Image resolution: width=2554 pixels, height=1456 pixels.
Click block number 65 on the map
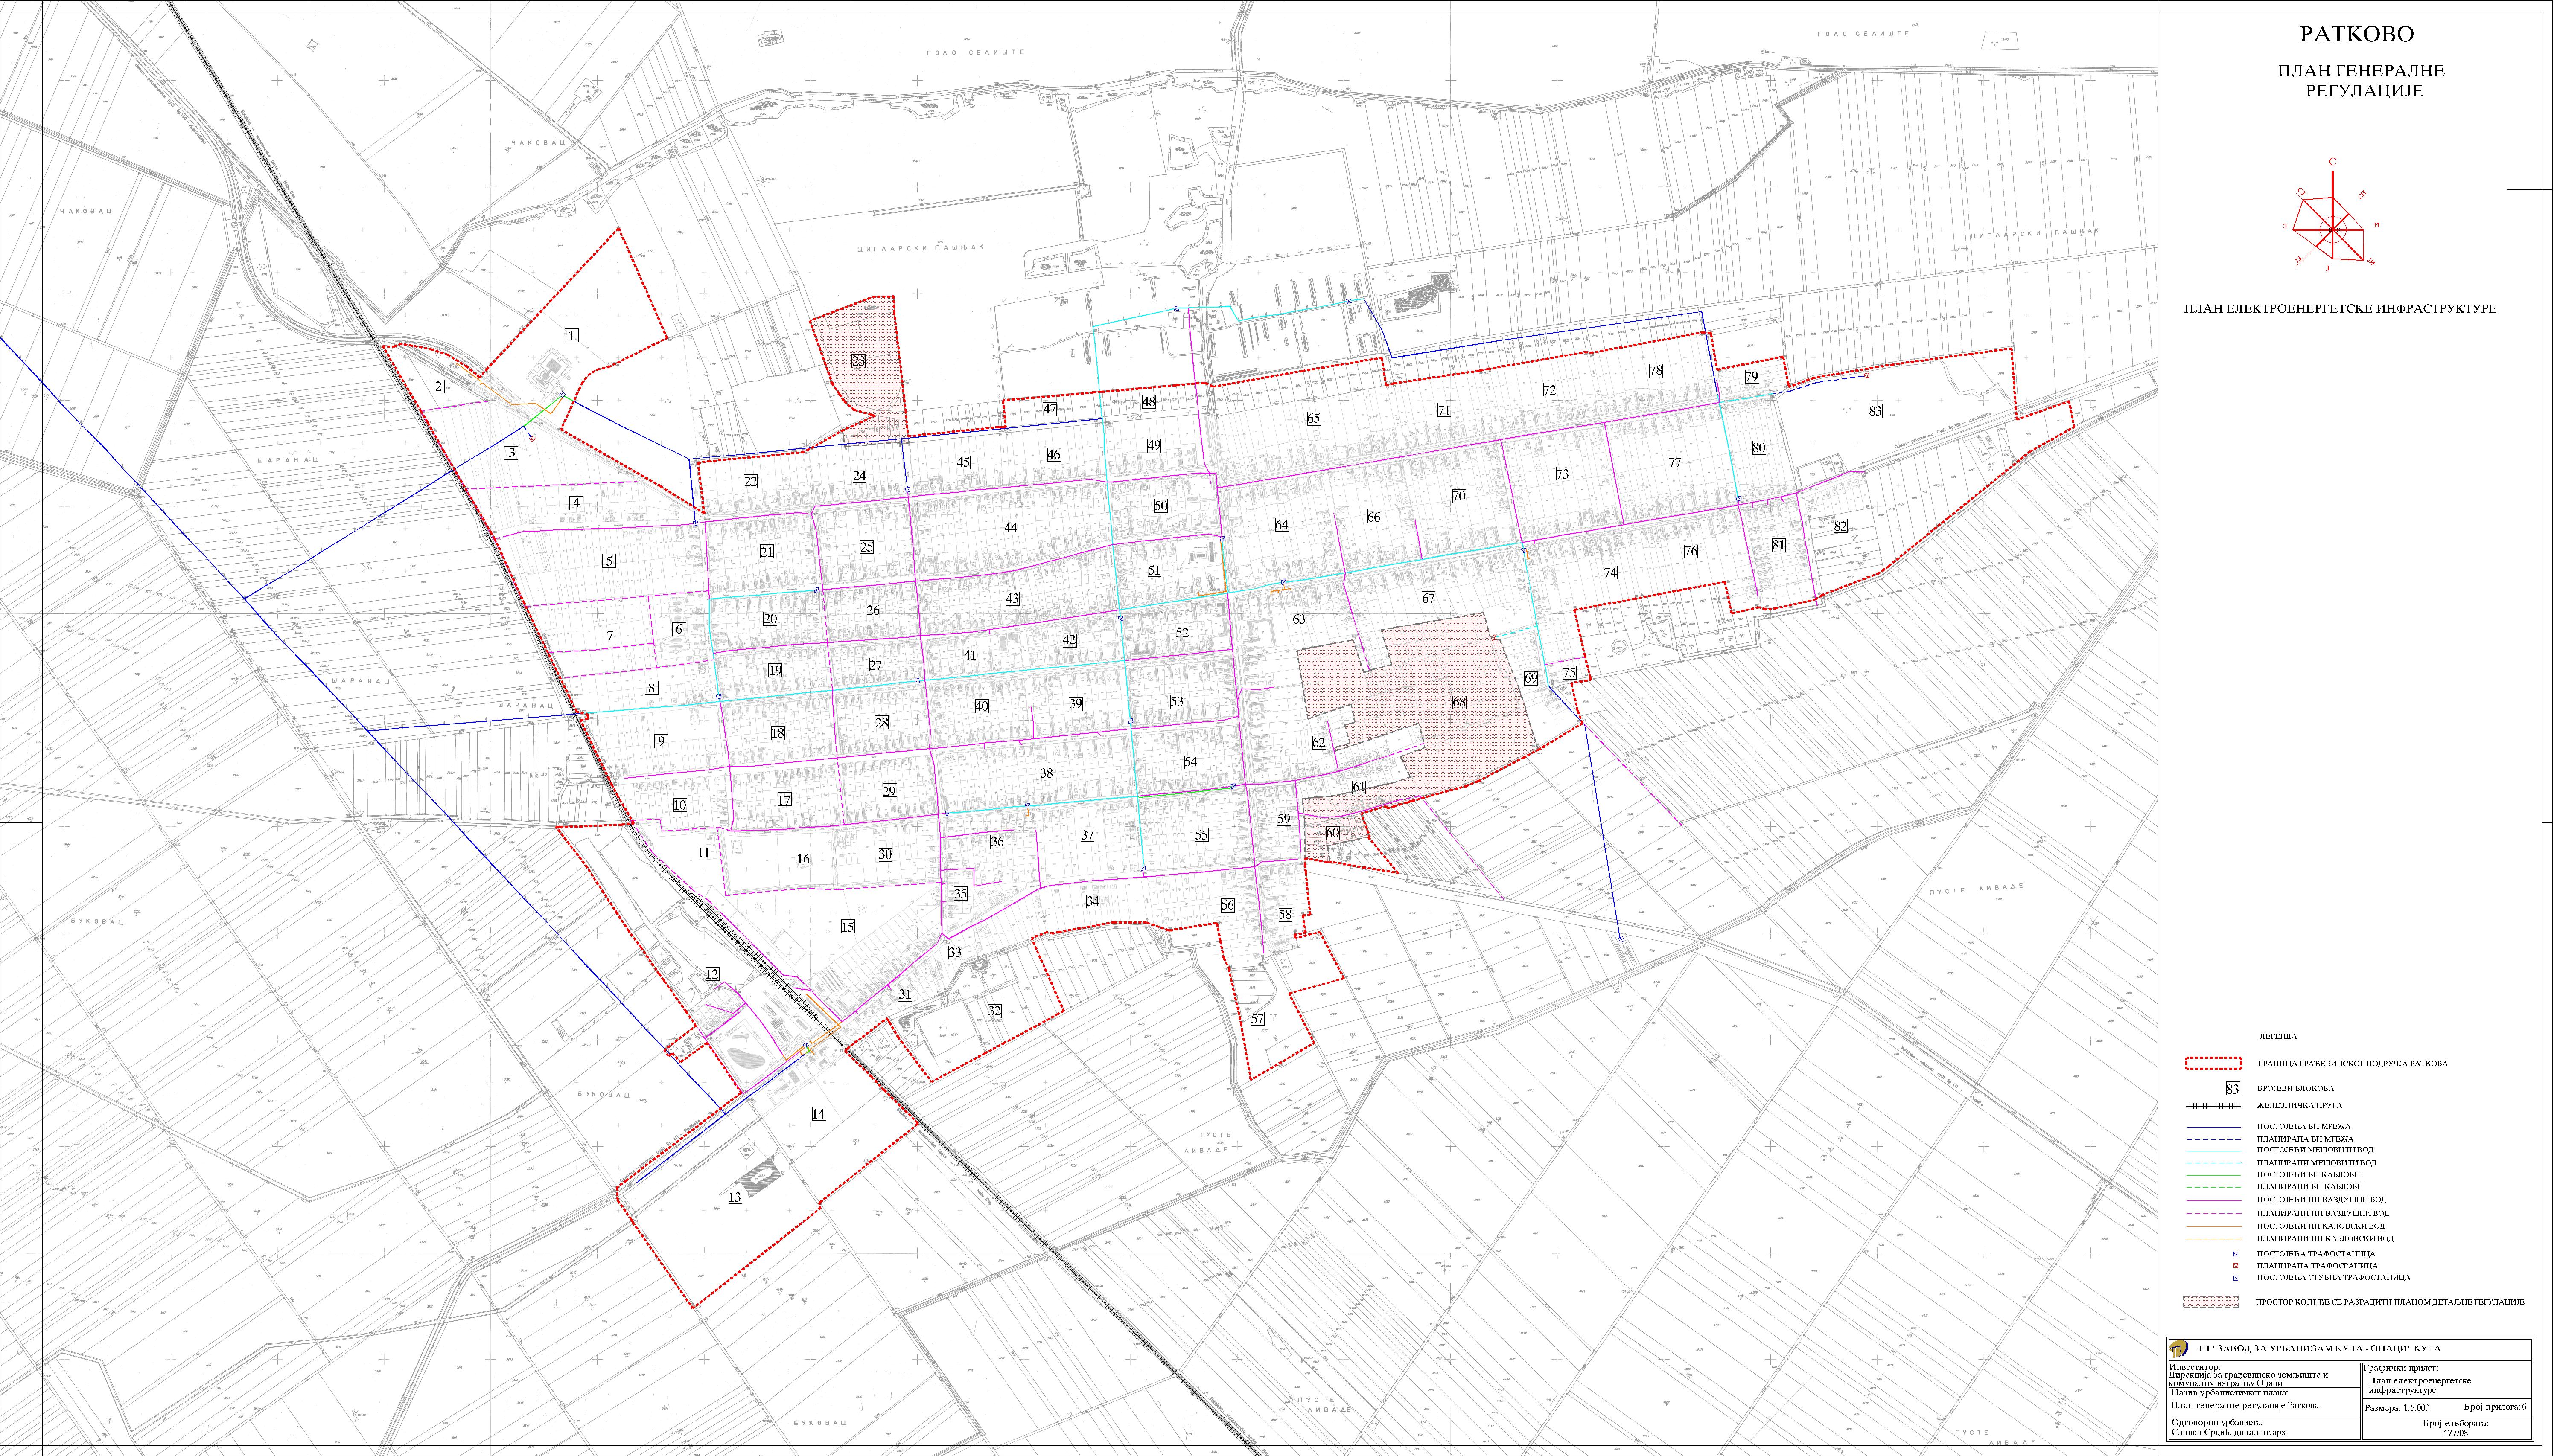(x=1314, y=419)
